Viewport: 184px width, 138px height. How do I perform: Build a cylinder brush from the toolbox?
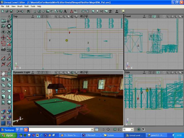click(x=3, y=97)
